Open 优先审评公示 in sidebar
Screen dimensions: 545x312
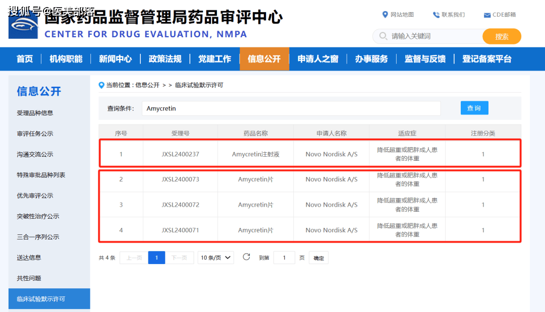point(35,196)
